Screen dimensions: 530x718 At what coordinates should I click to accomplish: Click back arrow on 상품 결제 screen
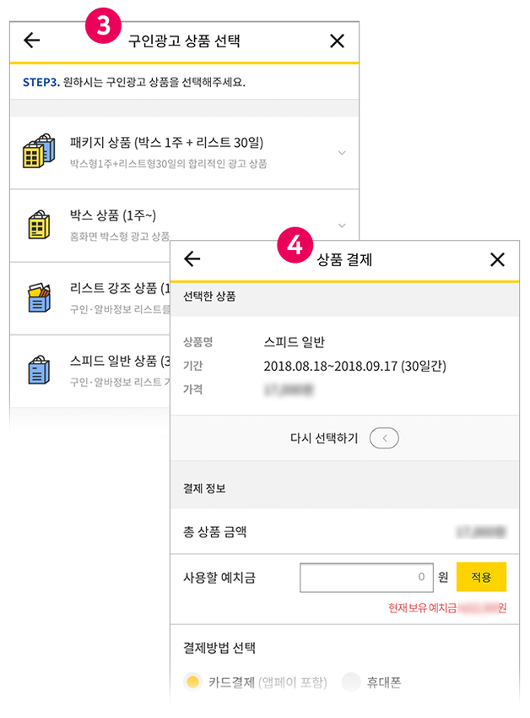[x=192, y=259]
